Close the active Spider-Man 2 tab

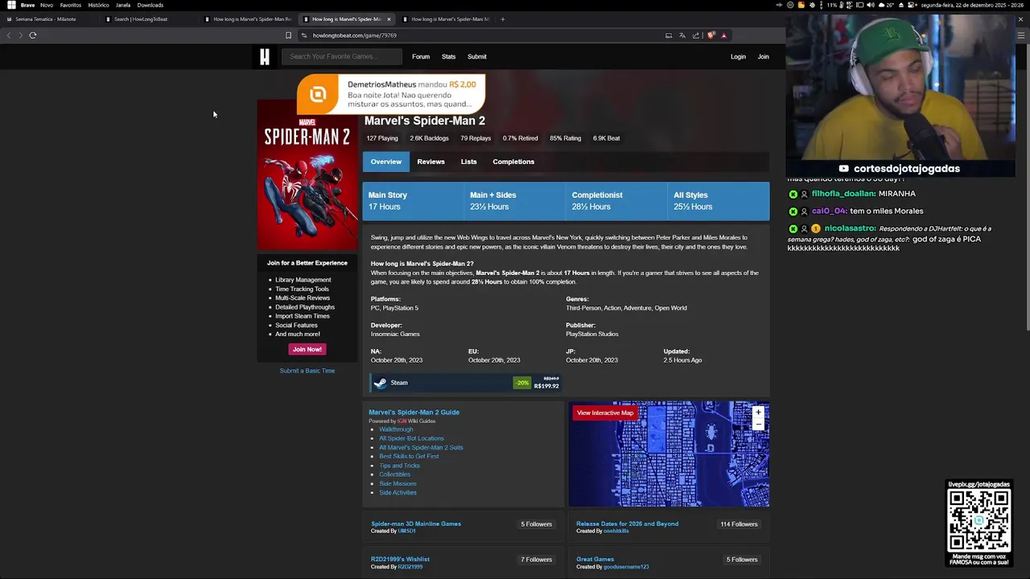click(389, 19)
